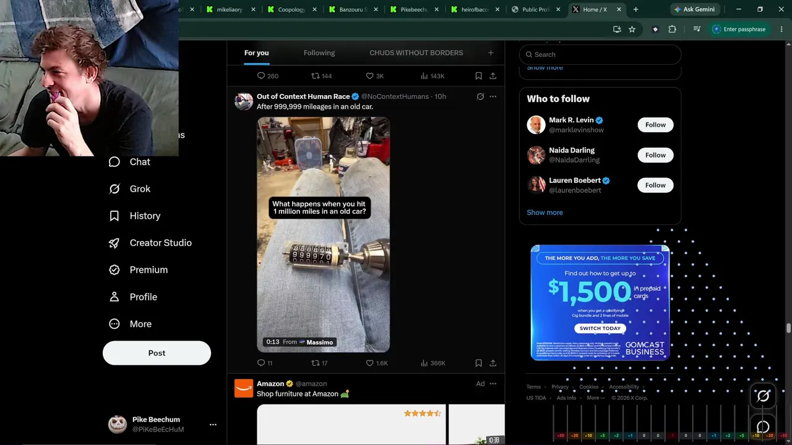The height and width of the screenshot is (445, 792).
Task: Switch to the Following timeline
Action: (x=319, y=53)
